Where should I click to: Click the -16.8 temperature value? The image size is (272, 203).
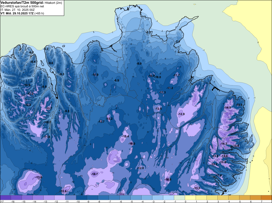168,180
